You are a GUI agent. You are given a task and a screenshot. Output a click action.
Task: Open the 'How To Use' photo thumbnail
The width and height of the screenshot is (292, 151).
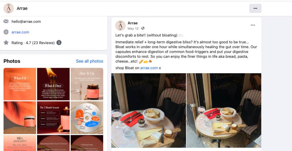click(87, 84)
